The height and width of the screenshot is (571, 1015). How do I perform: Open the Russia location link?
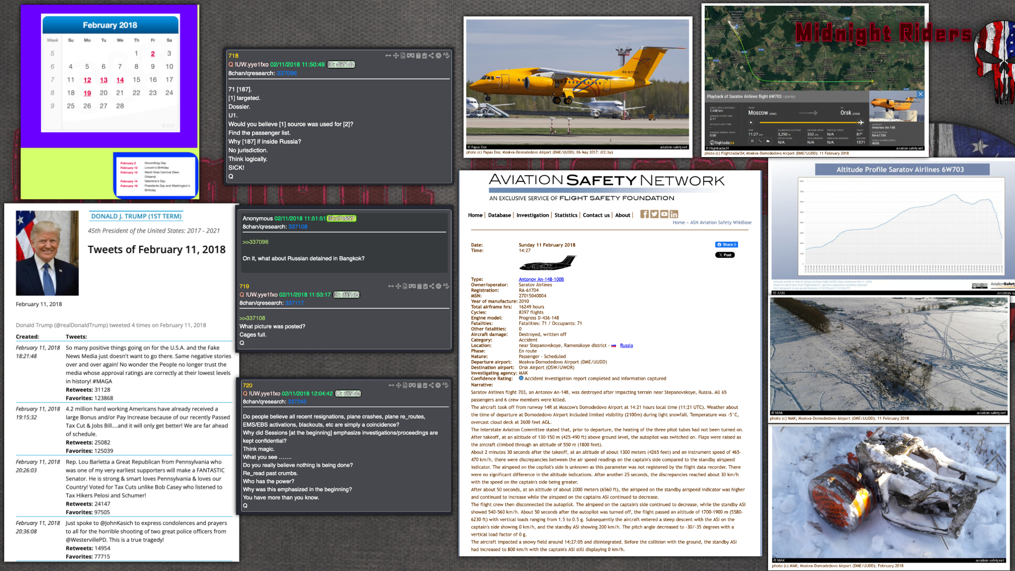626,345
